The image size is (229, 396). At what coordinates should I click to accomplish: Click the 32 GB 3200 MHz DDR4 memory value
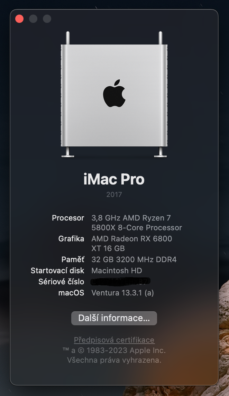pos(134,259)
